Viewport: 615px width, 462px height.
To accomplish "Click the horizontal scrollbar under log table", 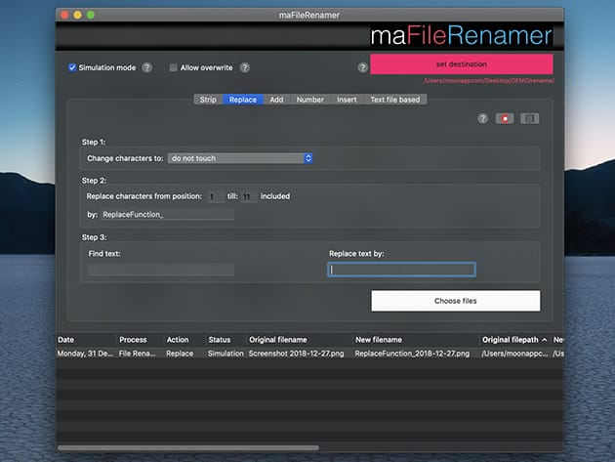I will tap(293, 447).
